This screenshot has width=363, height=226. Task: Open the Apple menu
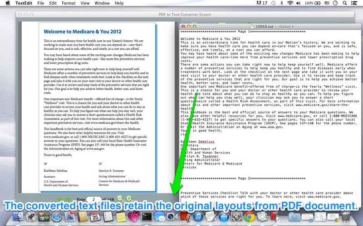tap(8, 3)
